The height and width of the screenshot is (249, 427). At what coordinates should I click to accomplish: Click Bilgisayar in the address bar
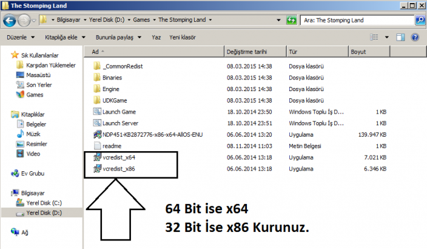[x=69, y=20]
